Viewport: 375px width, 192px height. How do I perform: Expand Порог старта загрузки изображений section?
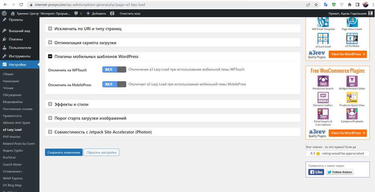pyautogui.click(x=50, y=118)
